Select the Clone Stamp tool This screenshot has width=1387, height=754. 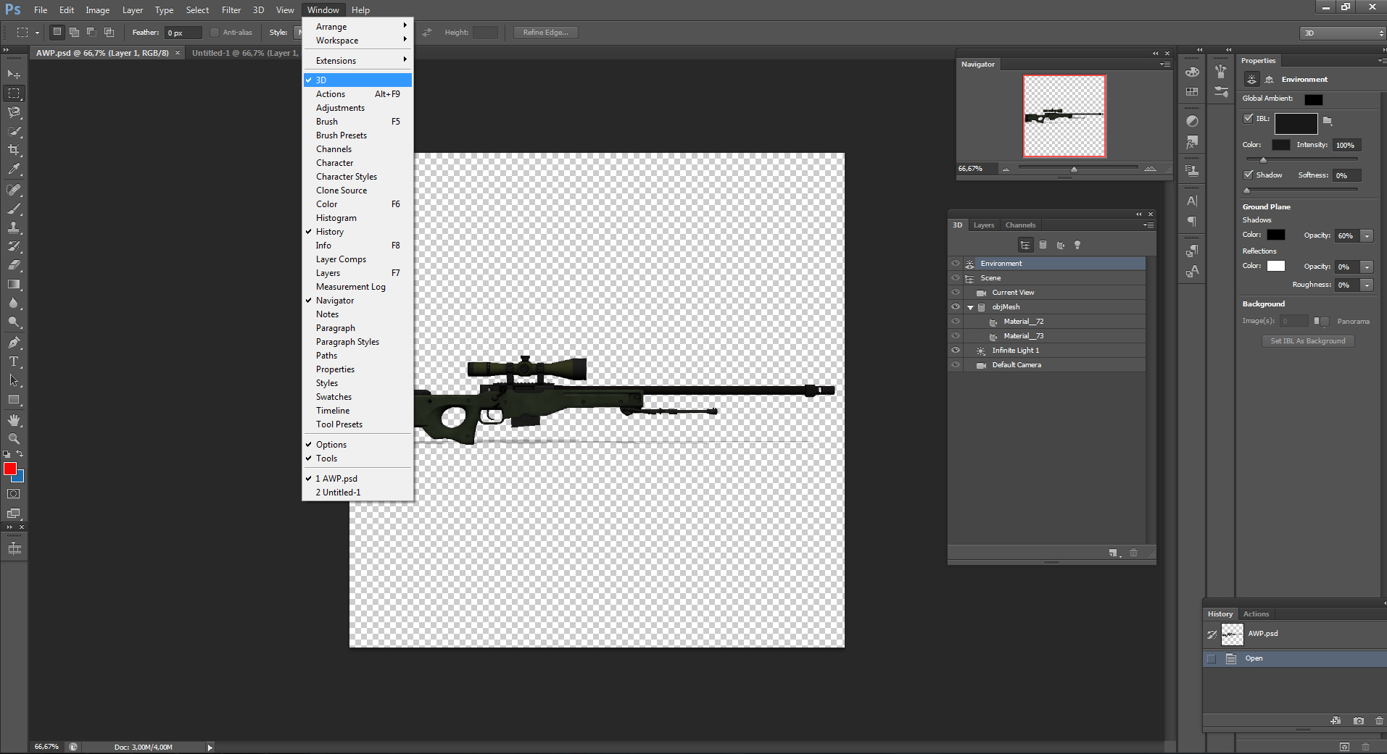[14, 227]
